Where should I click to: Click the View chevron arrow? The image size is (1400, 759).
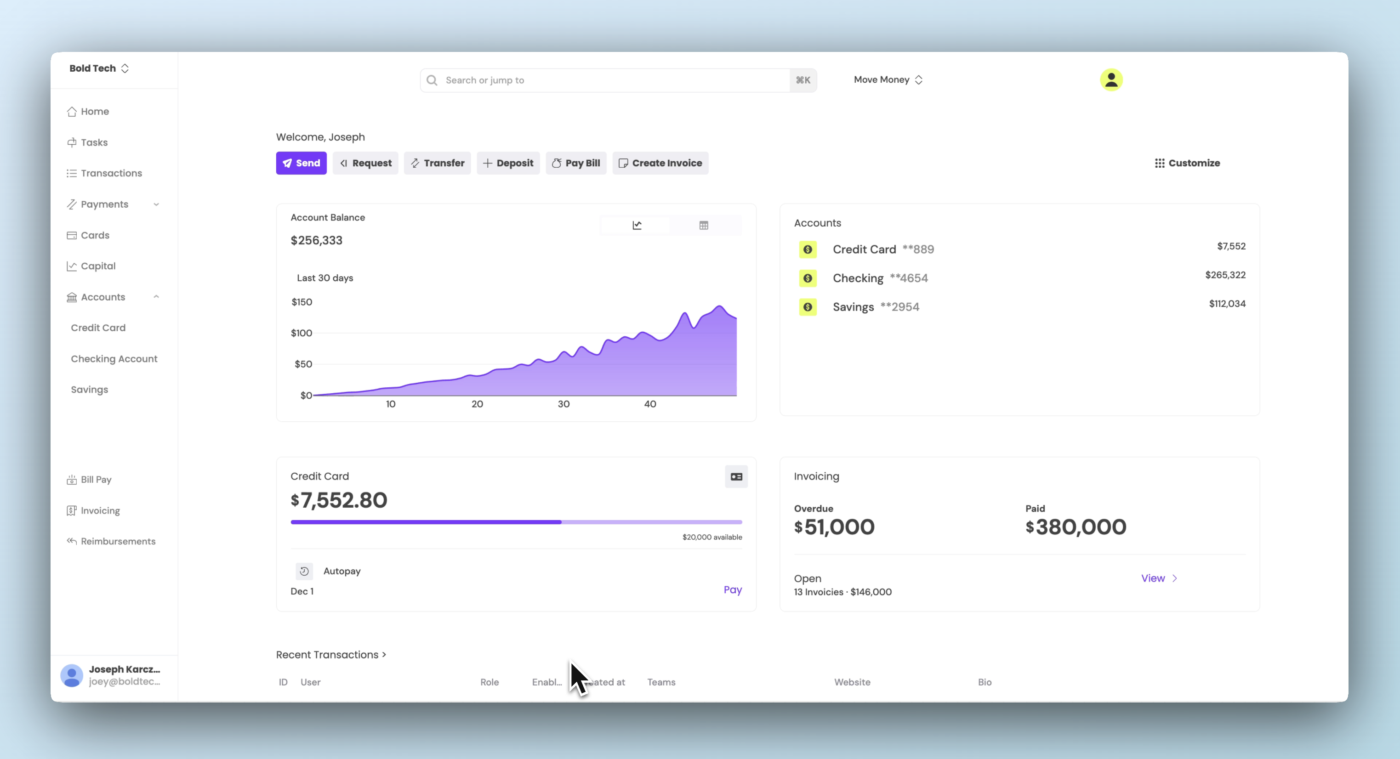click(1175, 578)
